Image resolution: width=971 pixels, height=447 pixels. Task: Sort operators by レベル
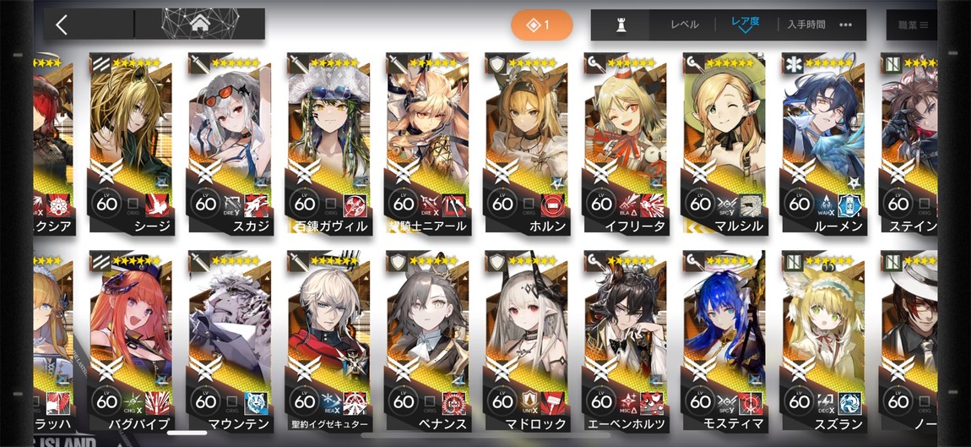coord(684,25)
